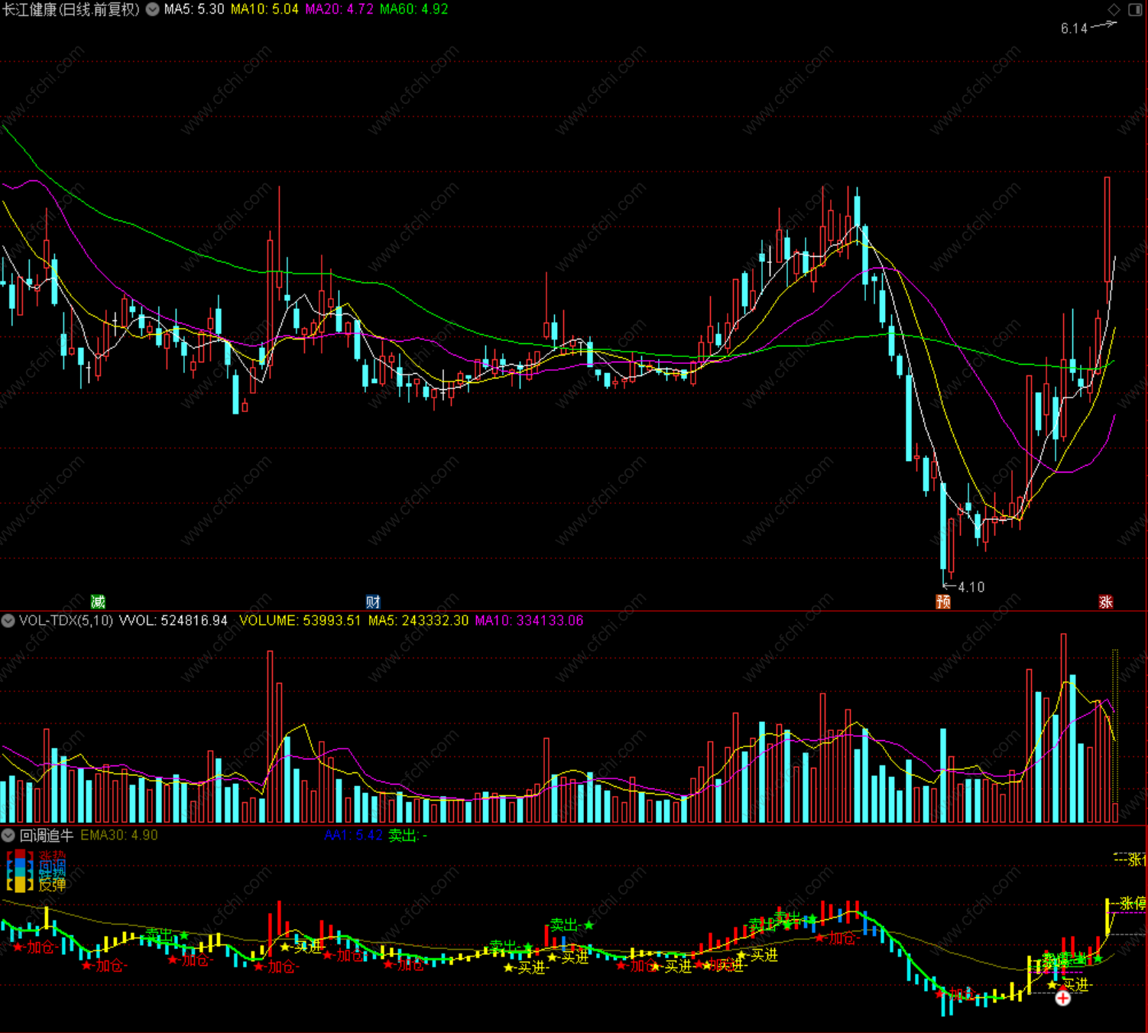Click the 回调追牛 indicator name
This screenshot has height=1033, width=1148.
click(x=47, y=835)
